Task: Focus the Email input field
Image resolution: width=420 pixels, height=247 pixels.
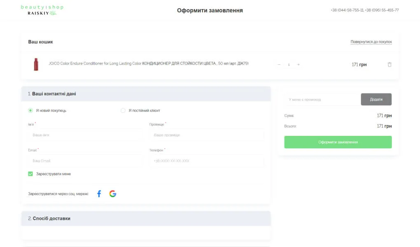Action: [x=85, y=161]
